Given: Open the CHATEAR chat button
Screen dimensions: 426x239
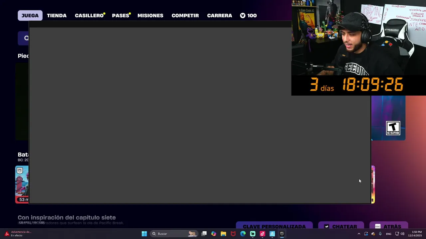Looking at the screenshot, I should coord(341,226).
